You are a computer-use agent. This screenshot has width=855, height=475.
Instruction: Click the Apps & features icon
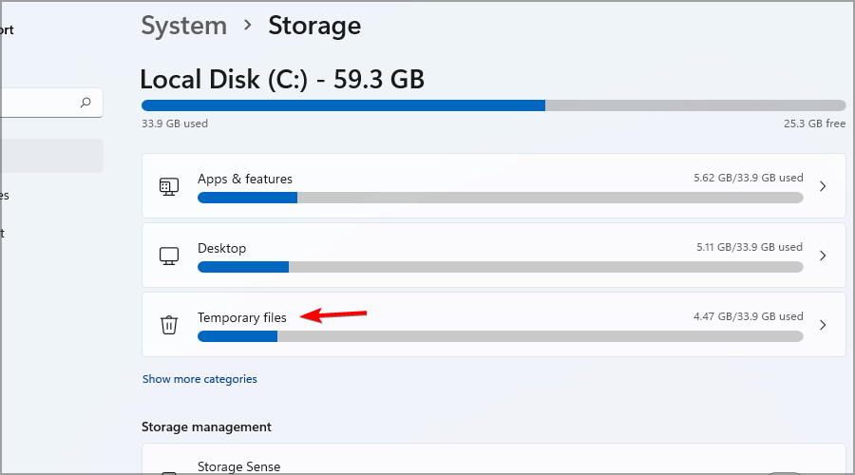pos(169,186)
